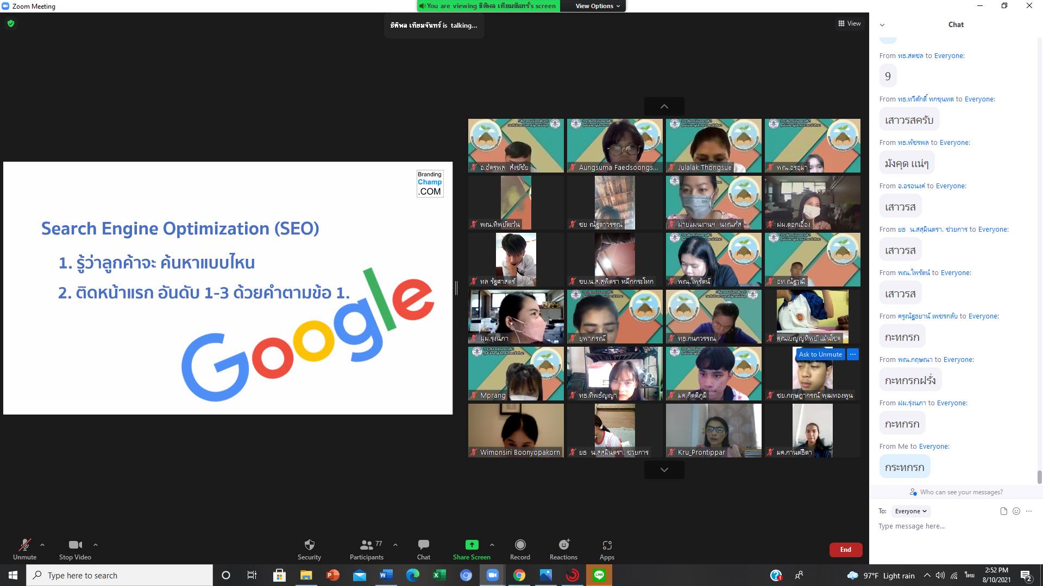
Task: Go to next gallery page arrow
Action: point(664,470)
